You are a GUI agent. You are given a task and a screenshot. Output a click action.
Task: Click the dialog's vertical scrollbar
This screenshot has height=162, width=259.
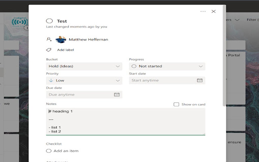coord(224,56)
